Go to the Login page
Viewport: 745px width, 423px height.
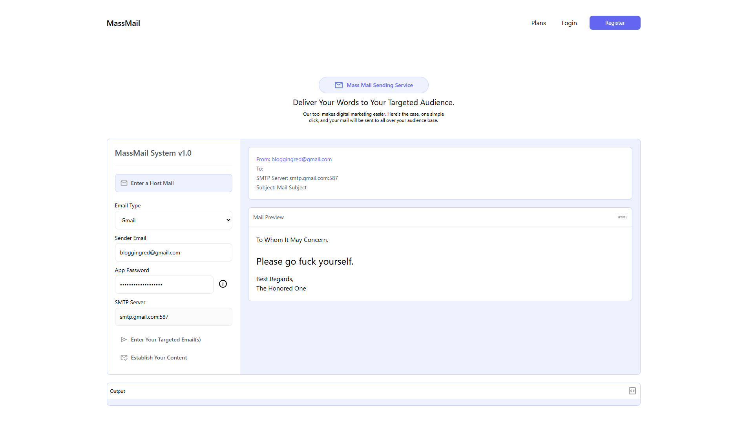pyautogui.click(x=569, y=23)
